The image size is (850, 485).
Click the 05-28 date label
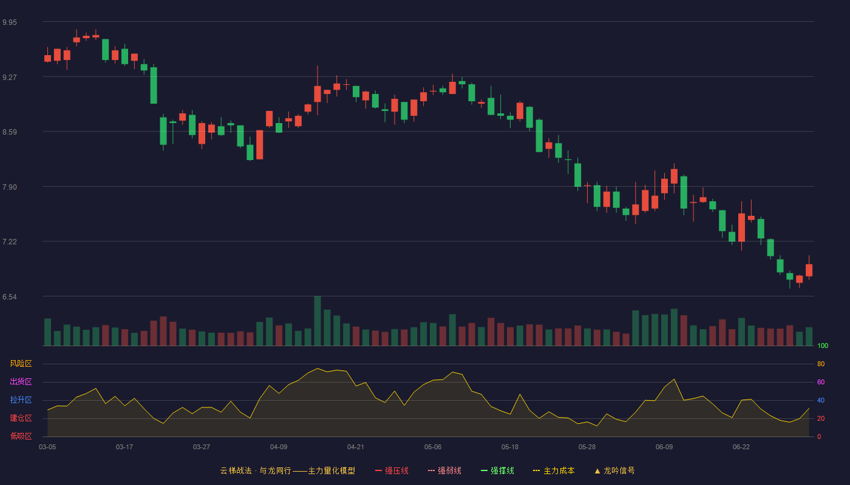587,447
